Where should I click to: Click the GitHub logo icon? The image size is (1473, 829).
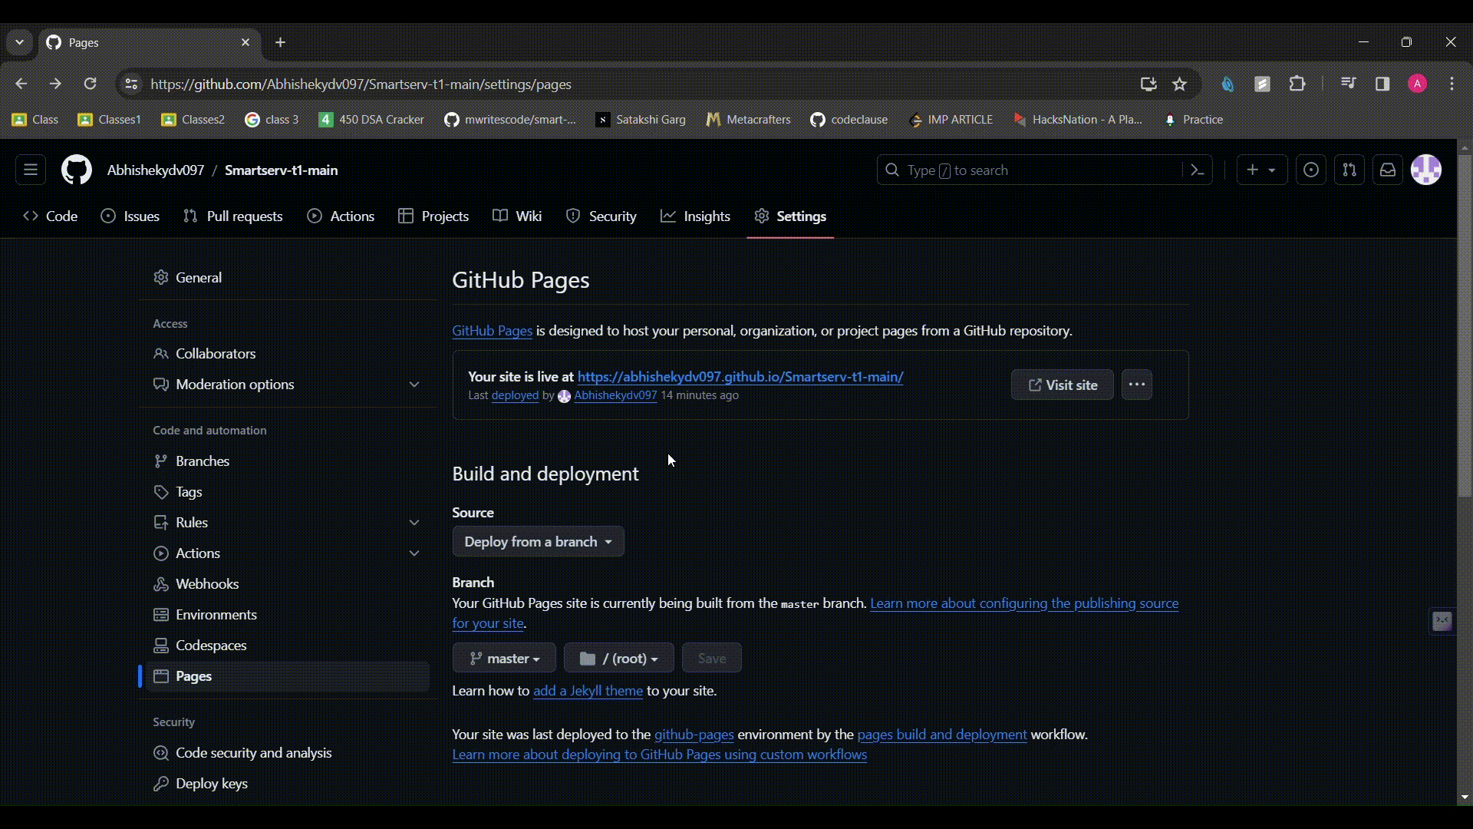[x=76, y=169]
